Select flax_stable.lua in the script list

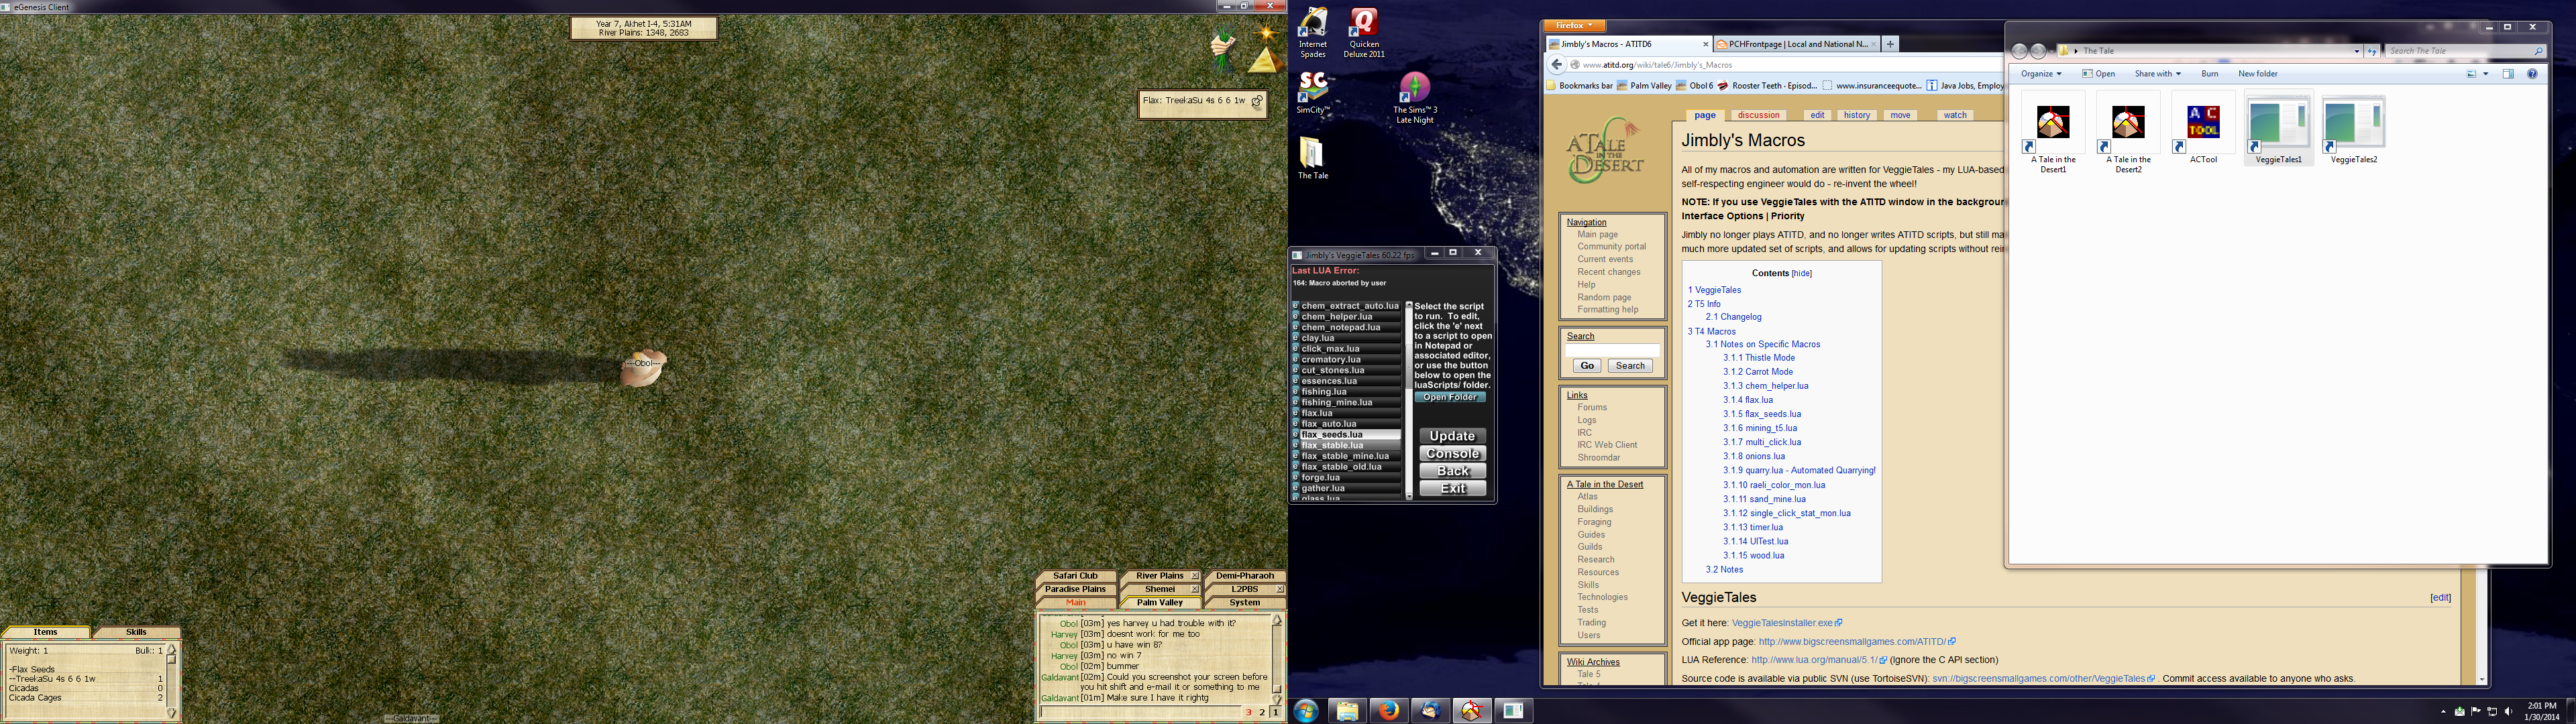point(1350,445)
